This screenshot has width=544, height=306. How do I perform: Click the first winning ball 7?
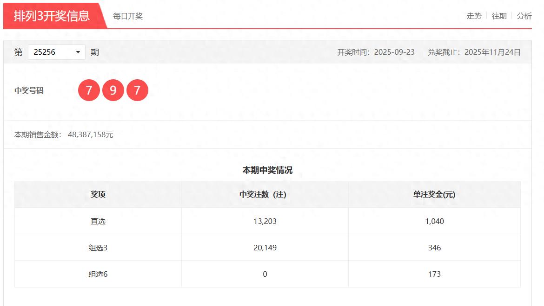89,90
